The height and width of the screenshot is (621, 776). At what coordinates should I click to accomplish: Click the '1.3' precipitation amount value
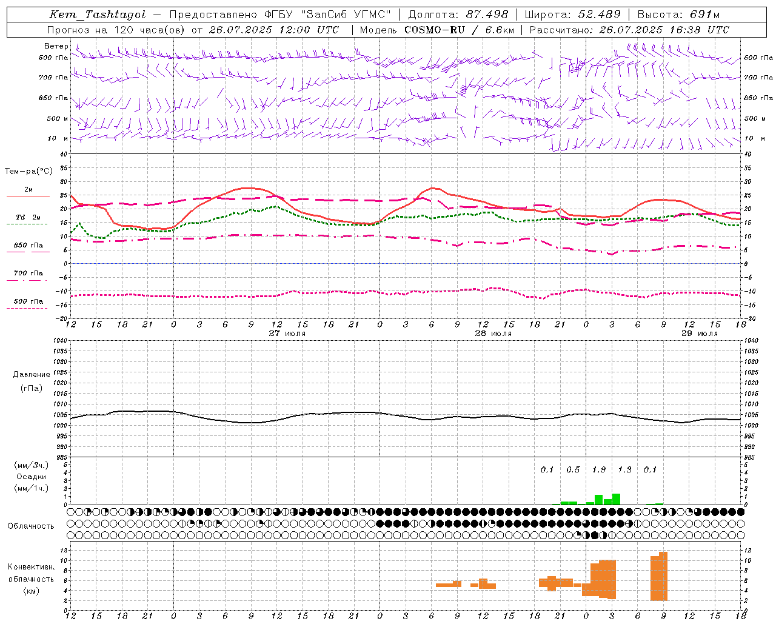click(624, 469)
